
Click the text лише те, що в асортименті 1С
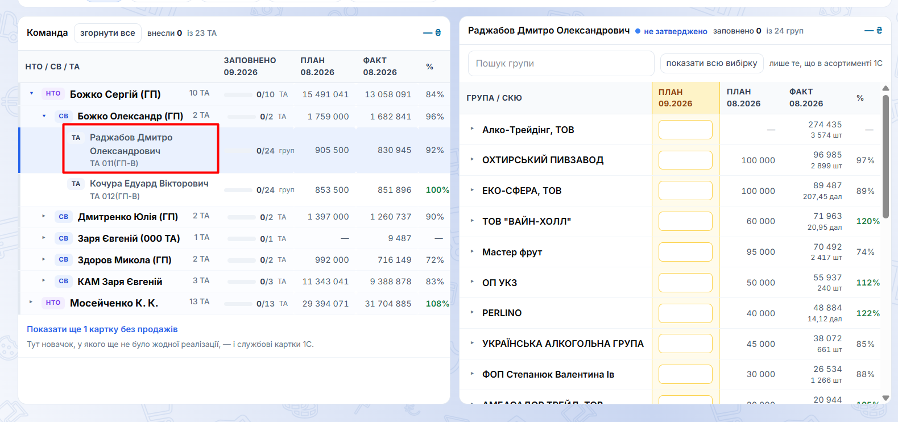[x=826, y=63]
